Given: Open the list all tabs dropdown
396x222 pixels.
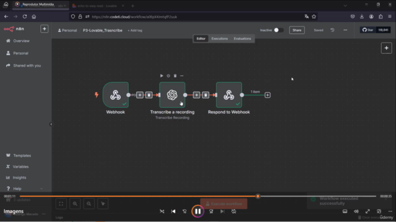Looking at the screenshot, I should coord(345,6).
